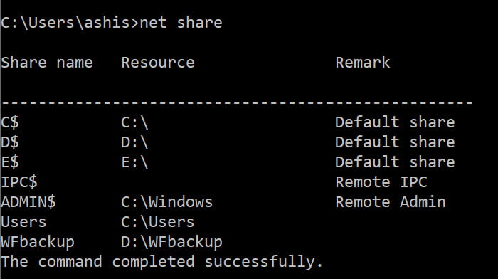498x279 pixels.
Task: Click the 'Resource' column header
Action: pyautogui.click(x=158, y=63)
